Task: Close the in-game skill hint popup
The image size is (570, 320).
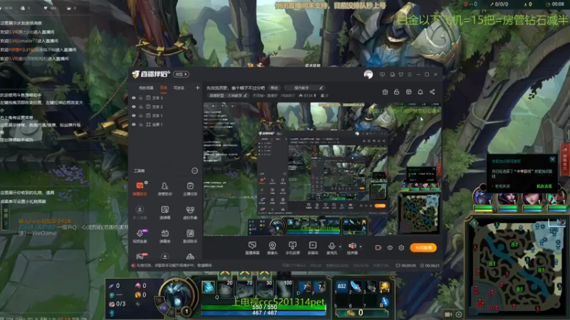Action: [552, 159]
